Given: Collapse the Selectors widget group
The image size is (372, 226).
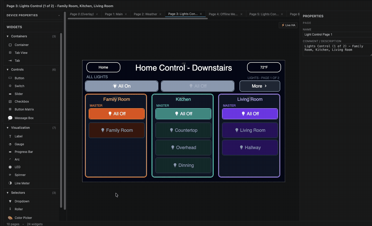Looking at the screenshot, I should click(8, 193).
